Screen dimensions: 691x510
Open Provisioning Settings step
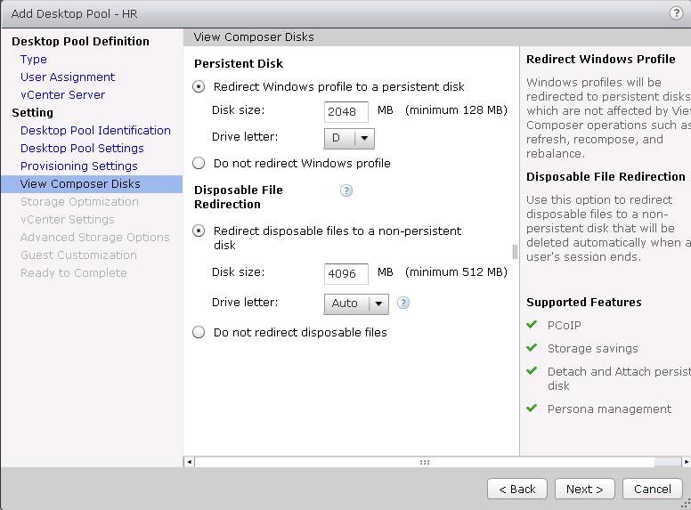79,166
